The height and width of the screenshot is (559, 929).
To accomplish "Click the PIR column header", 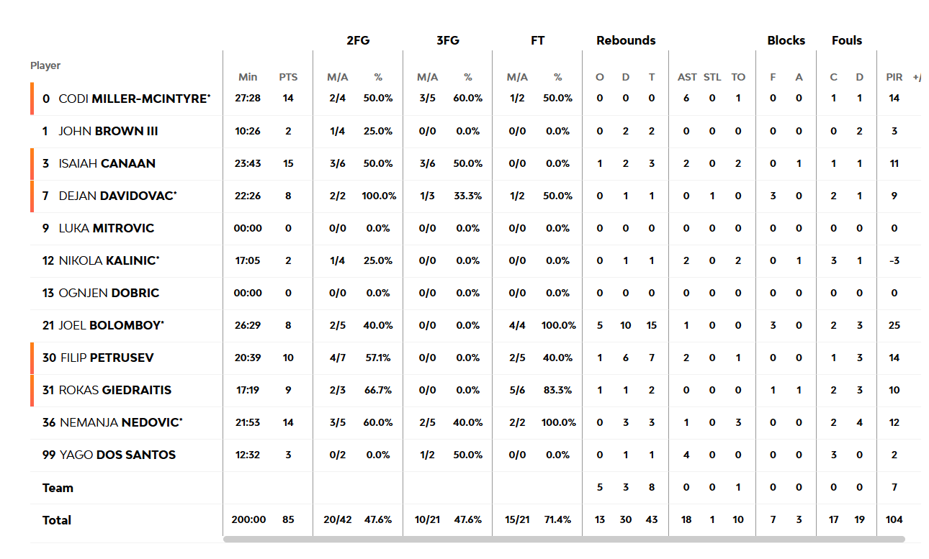I will pos(894,77).
